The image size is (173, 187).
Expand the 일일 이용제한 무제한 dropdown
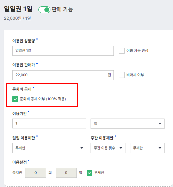coord(49,148)
